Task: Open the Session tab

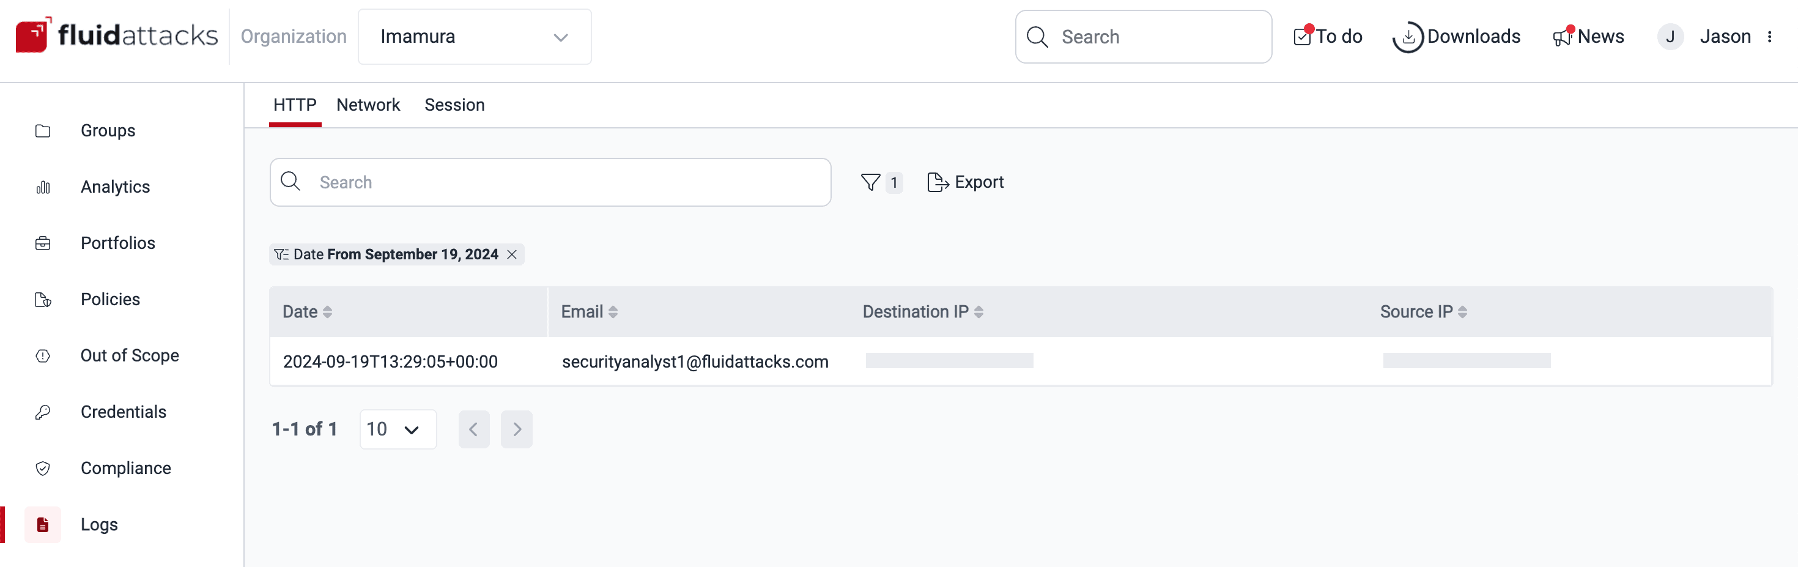Action: point(454,105)
